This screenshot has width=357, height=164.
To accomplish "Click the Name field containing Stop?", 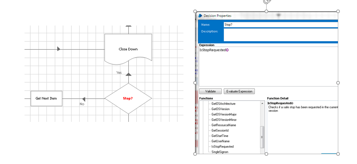I will point(281,25).
